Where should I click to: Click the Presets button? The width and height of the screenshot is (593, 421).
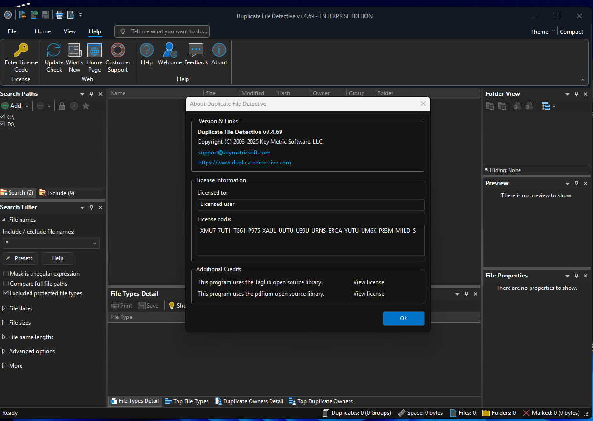pyautogui.click(x=21, y=258)
